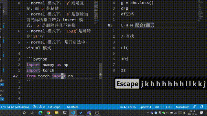Open Task View on the taskbar
The height and width of the screenshot is (116, 207).
(x=32, y=113)
